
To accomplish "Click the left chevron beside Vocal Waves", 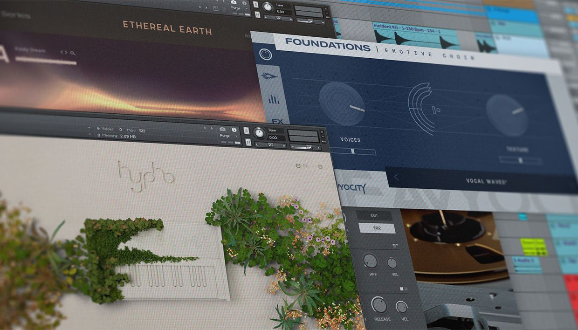I will pyautogui.click(x=396, y=177).
